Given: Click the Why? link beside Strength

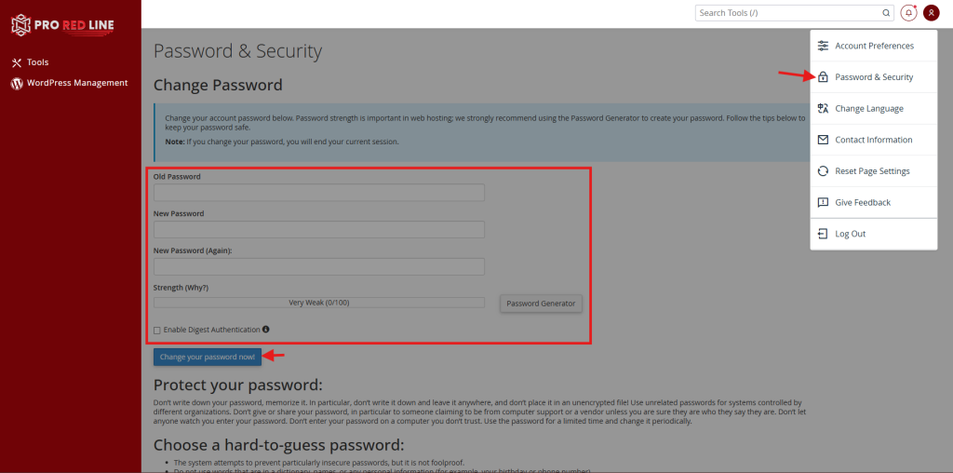Looking at the screenshot, I should click(x=196, y=288).
